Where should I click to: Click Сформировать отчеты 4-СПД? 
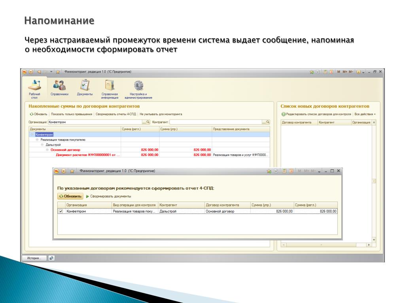click(116, 114)
